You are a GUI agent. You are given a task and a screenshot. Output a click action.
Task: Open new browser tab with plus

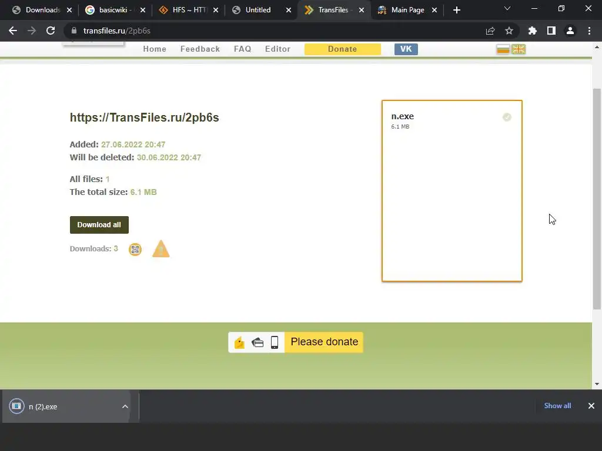coord(456,10)
